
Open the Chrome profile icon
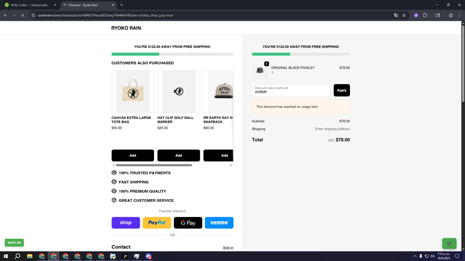tap(451, 15)
